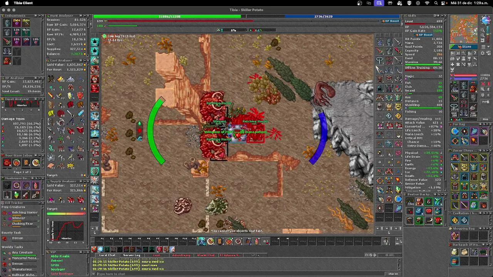Enable offensive fight mode (red swords)

[x=483, y=83]
